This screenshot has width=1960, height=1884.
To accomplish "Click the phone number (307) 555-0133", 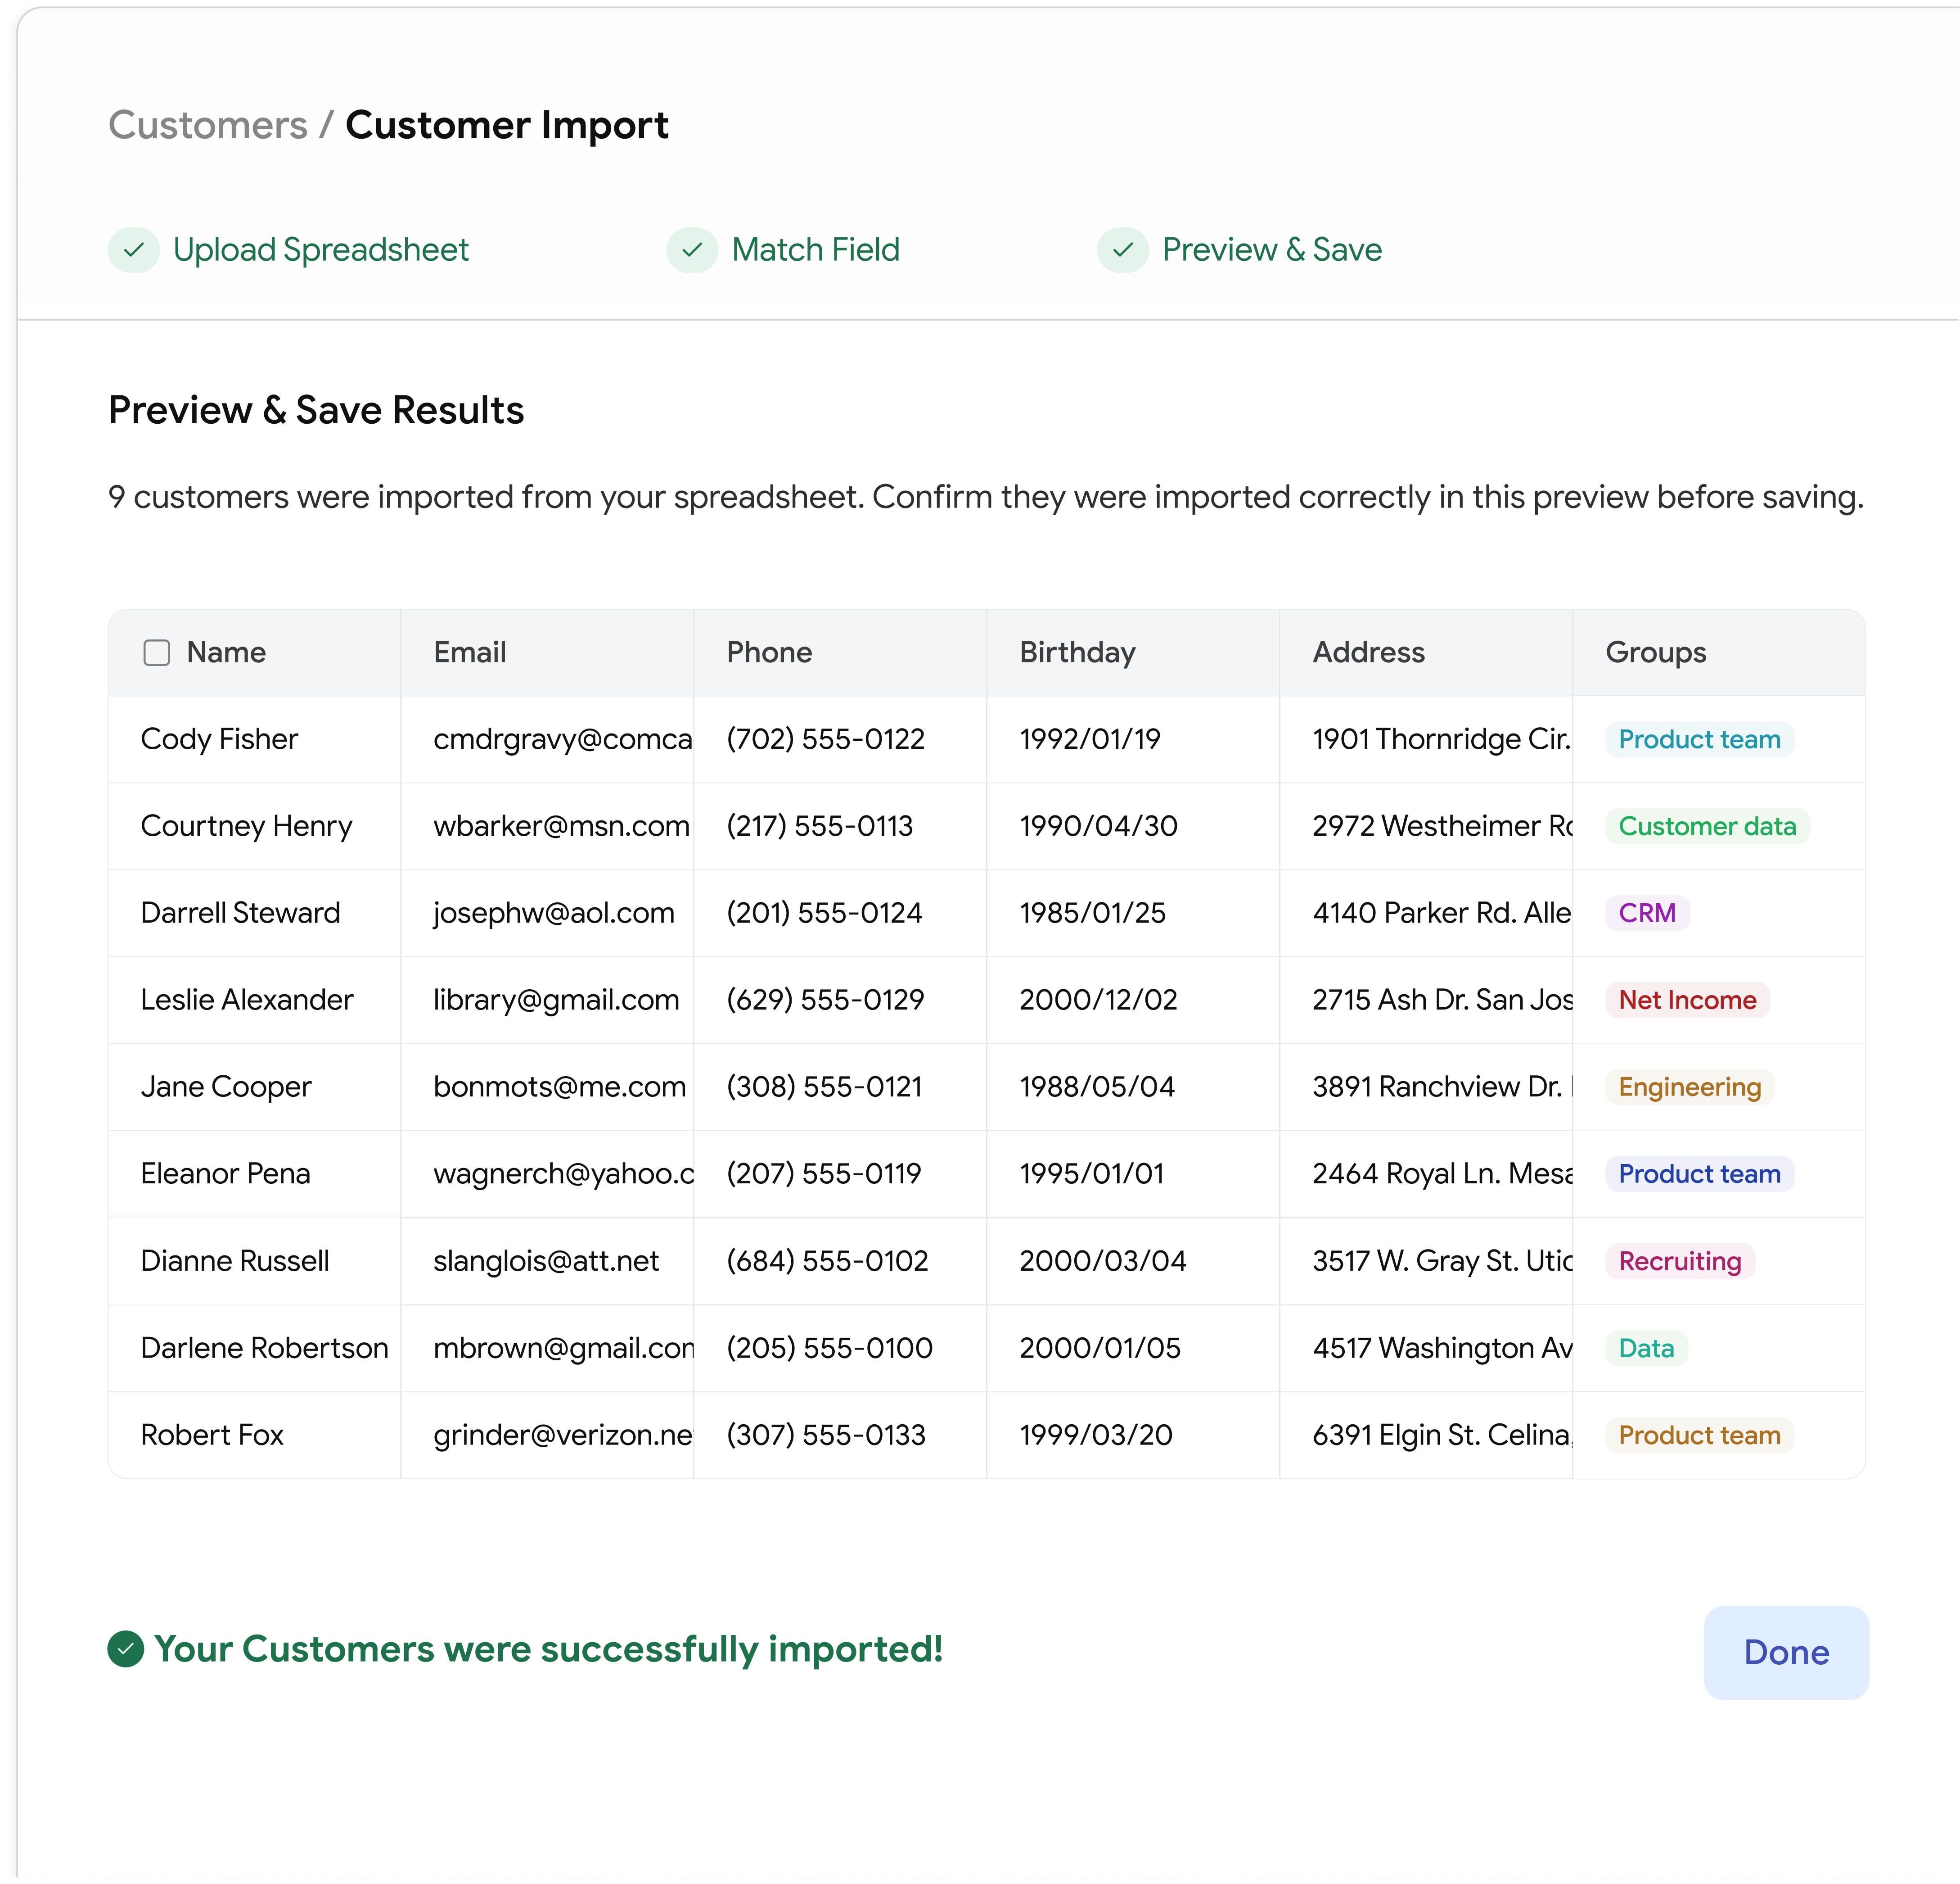I will (x=826, y=1436).
